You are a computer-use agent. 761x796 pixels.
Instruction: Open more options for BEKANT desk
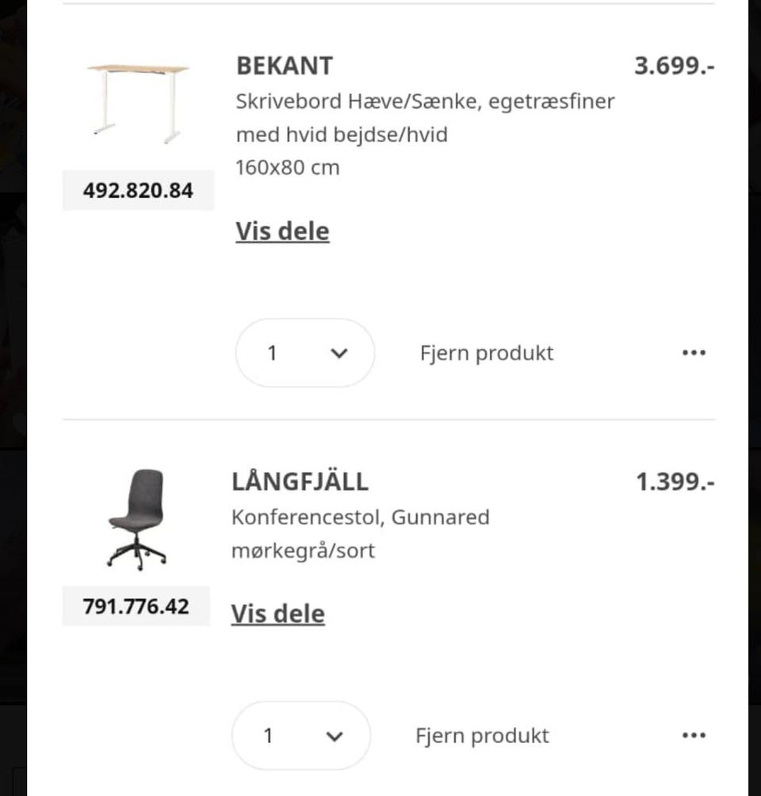[x=694, y=353]
